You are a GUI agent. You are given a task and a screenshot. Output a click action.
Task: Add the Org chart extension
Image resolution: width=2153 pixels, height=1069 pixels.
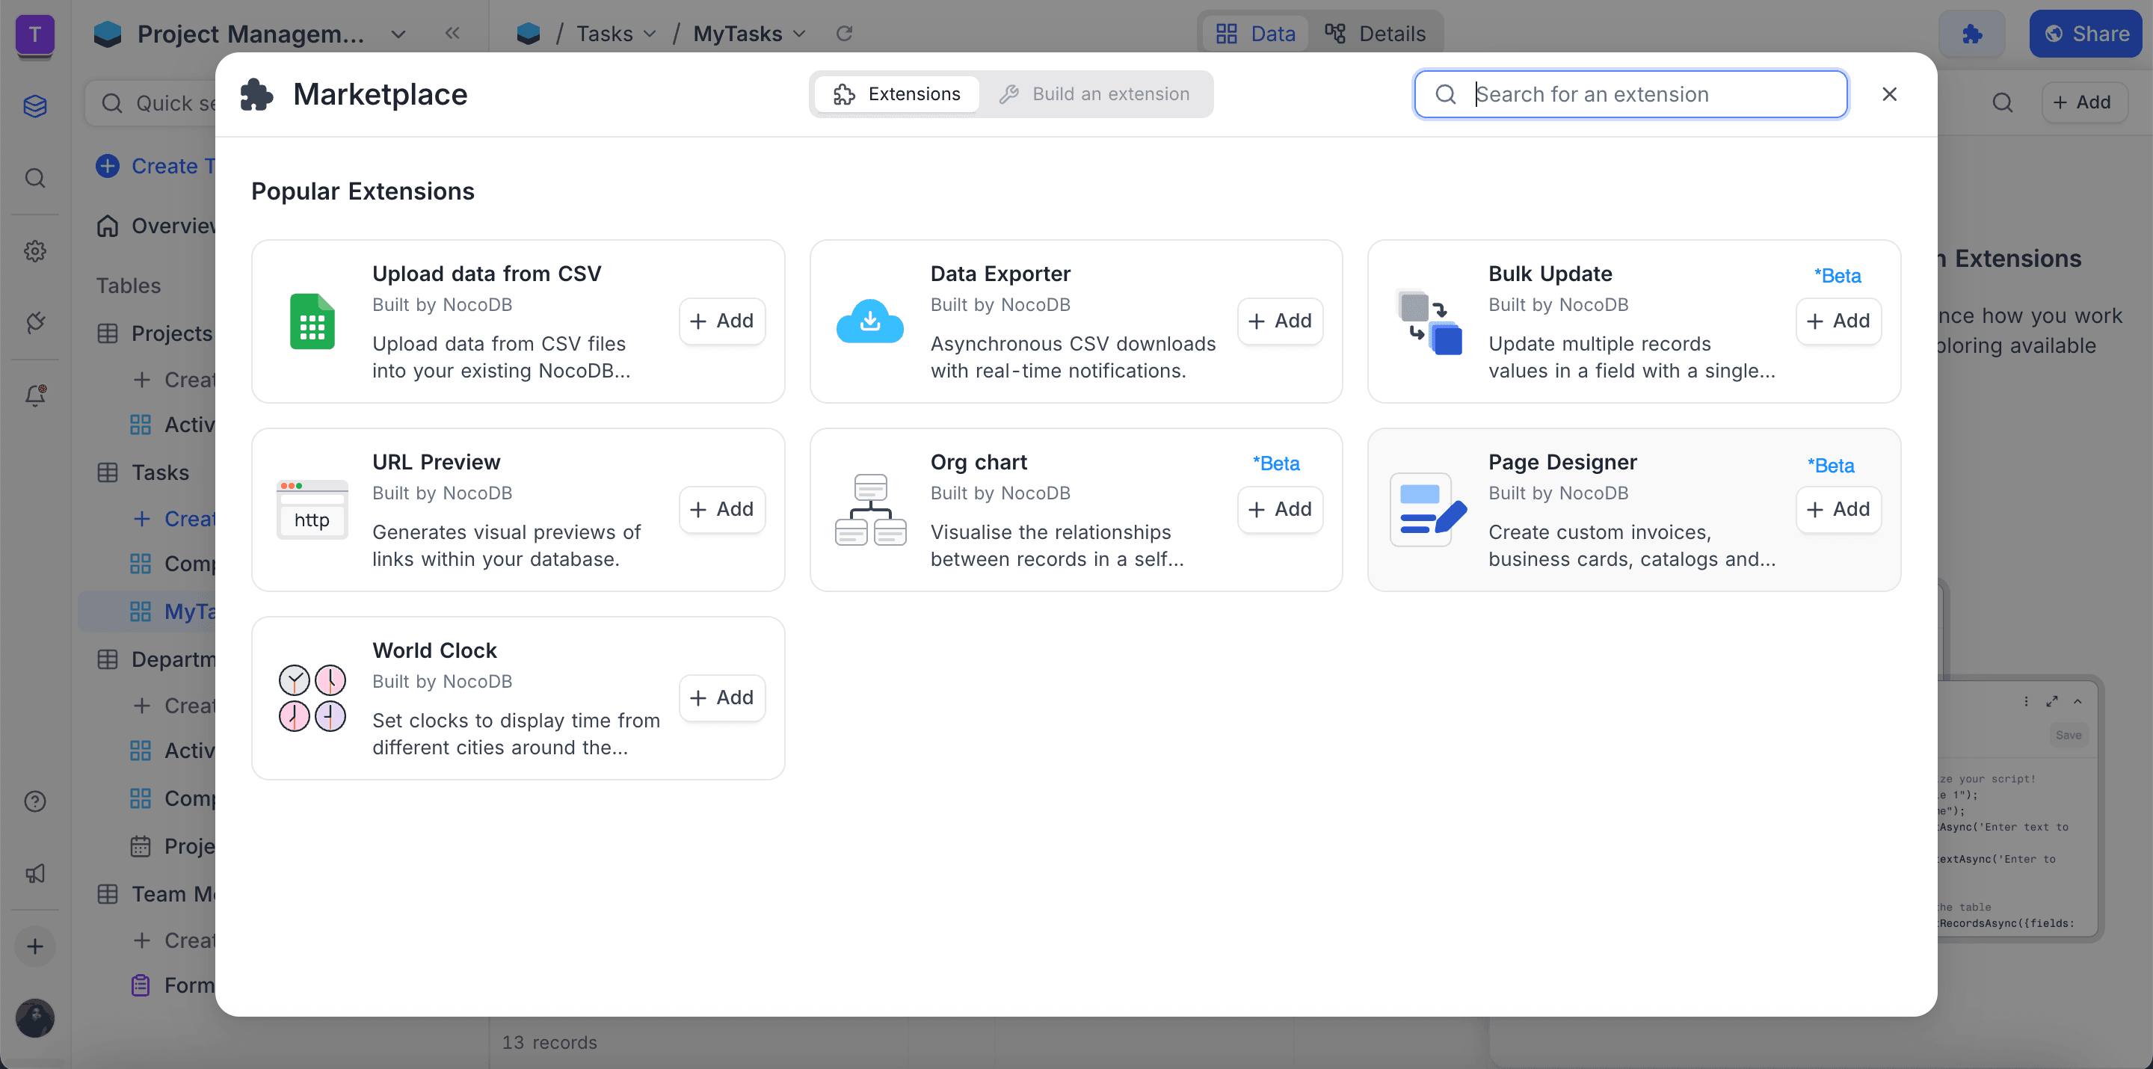pyautogui.click(x=1280, y=509)
